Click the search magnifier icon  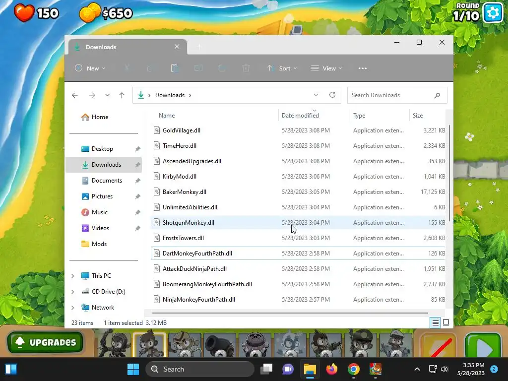(x=437, y=95)
